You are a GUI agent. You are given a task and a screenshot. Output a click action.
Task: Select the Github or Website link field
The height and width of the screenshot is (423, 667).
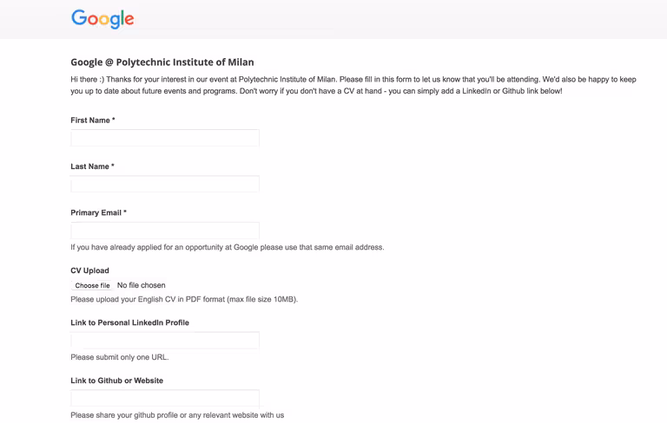coord(165,399)
